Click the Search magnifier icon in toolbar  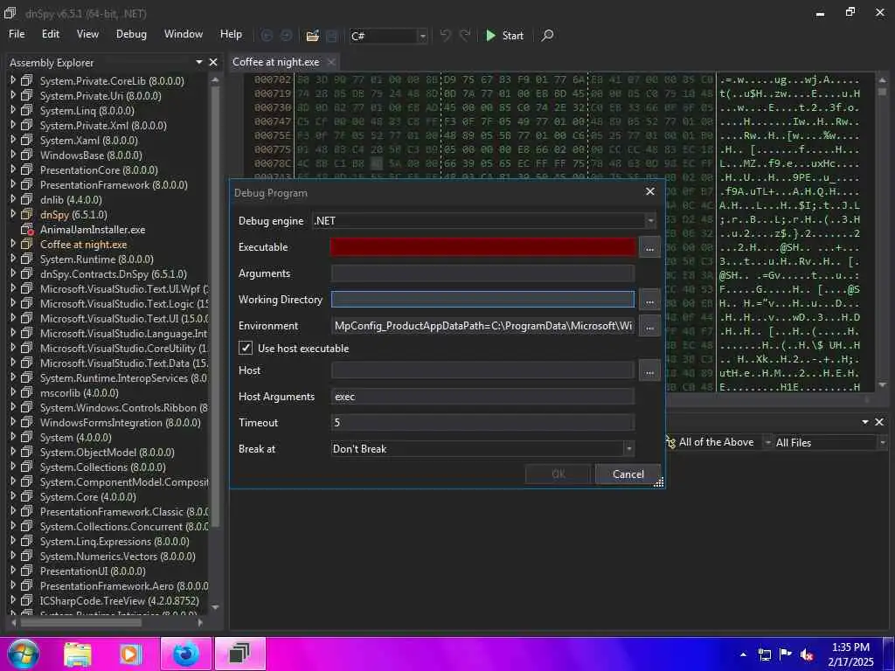tap(547, 35)
